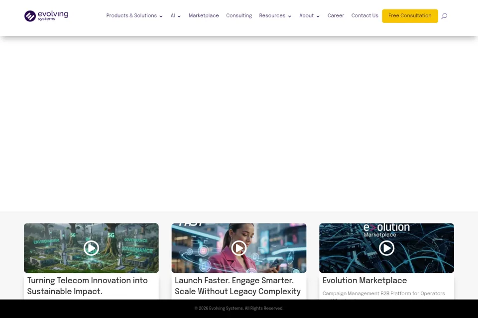478x318 pixels.
Task: Open the search magnifier icon
Action: (444, 16)
